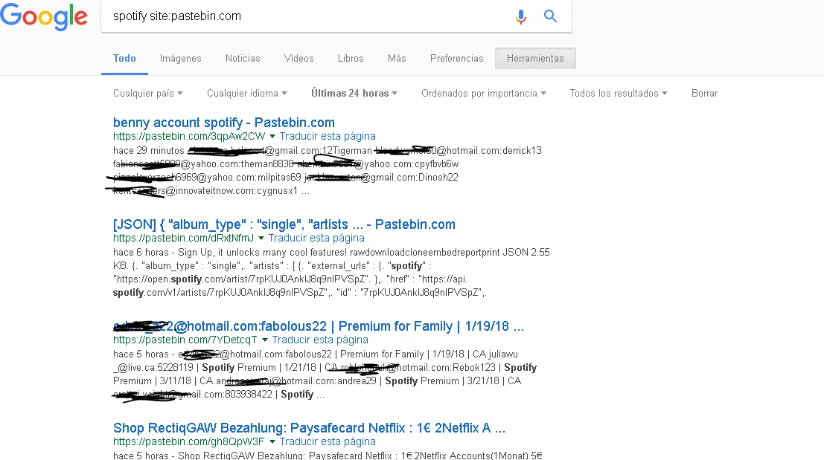The height and width of the screenshot is (460, 824).
Task: Click the Google logo
Action: point(44,16)
